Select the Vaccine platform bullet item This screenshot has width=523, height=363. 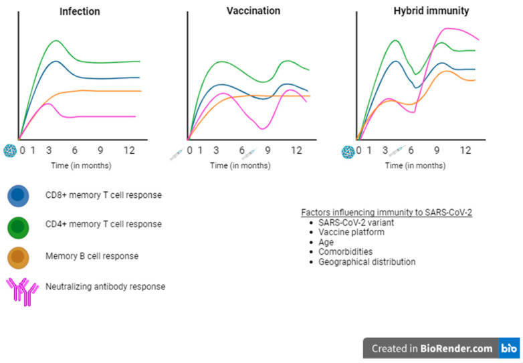pos(351,232)
